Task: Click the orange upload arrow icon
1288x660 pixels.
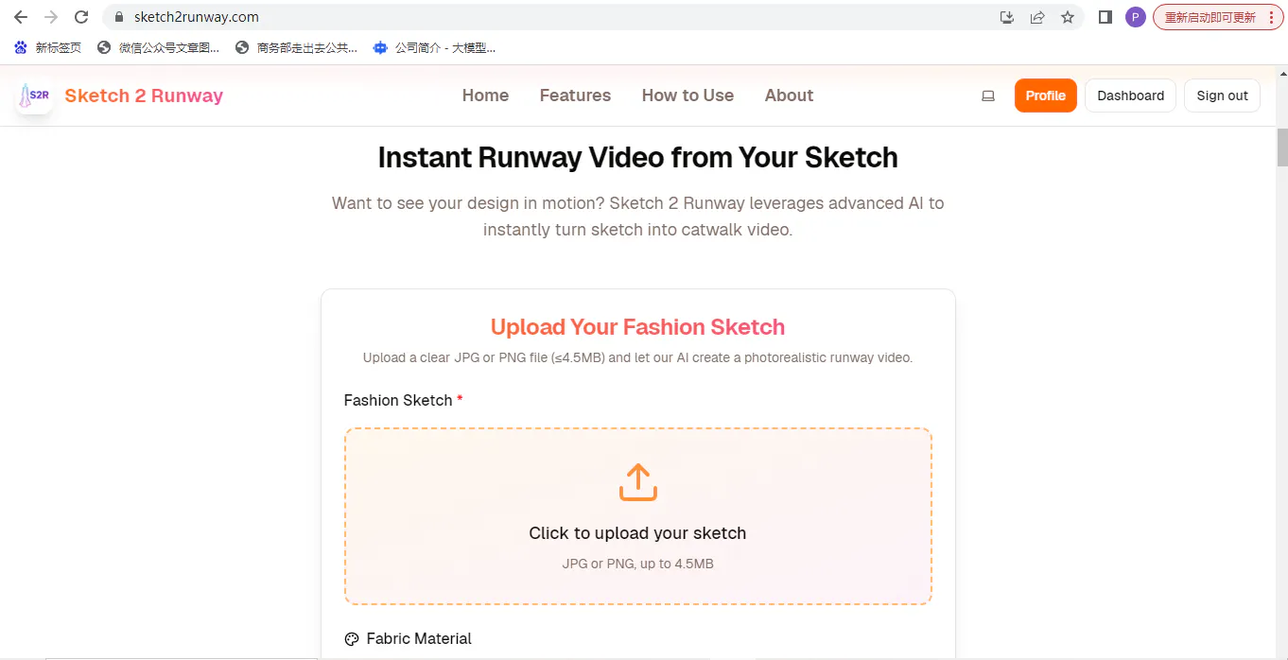Action: (x=638, y=482)
